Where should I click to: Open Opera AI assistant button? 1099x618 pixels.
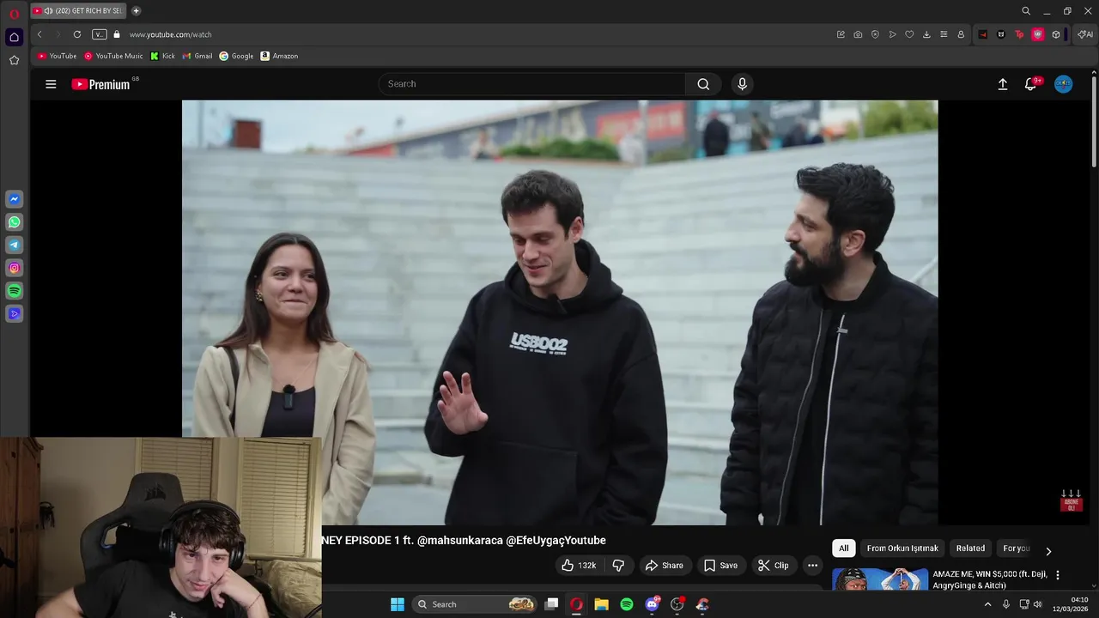pos(1085,34)
